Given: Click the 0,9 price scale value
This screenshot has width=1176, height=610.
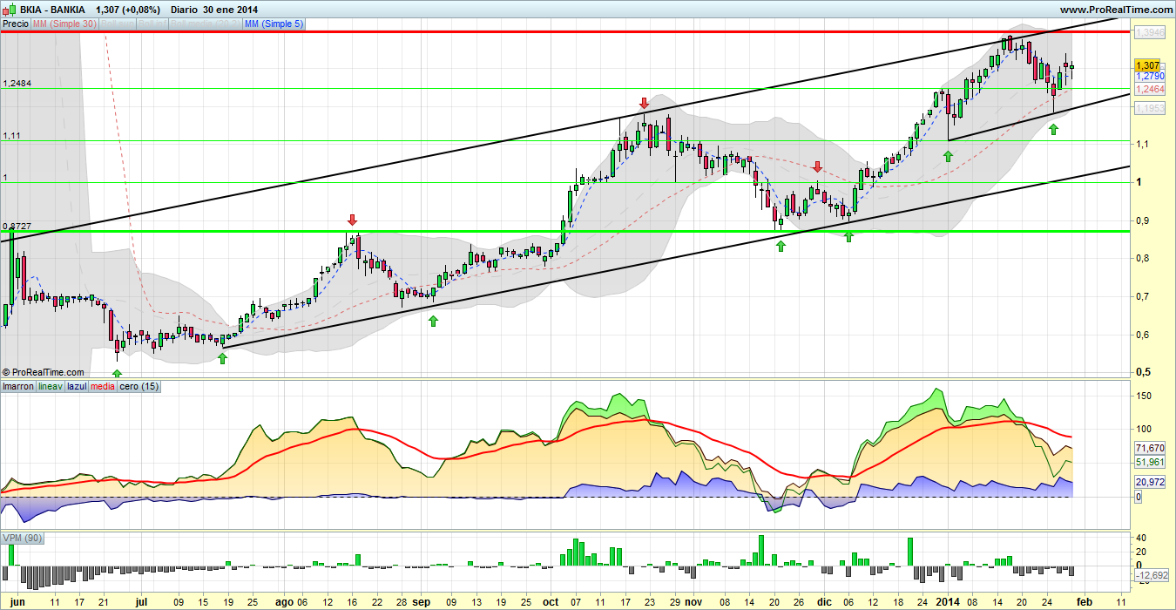Looking at the screenshot, I should (x=1142, y=220).
